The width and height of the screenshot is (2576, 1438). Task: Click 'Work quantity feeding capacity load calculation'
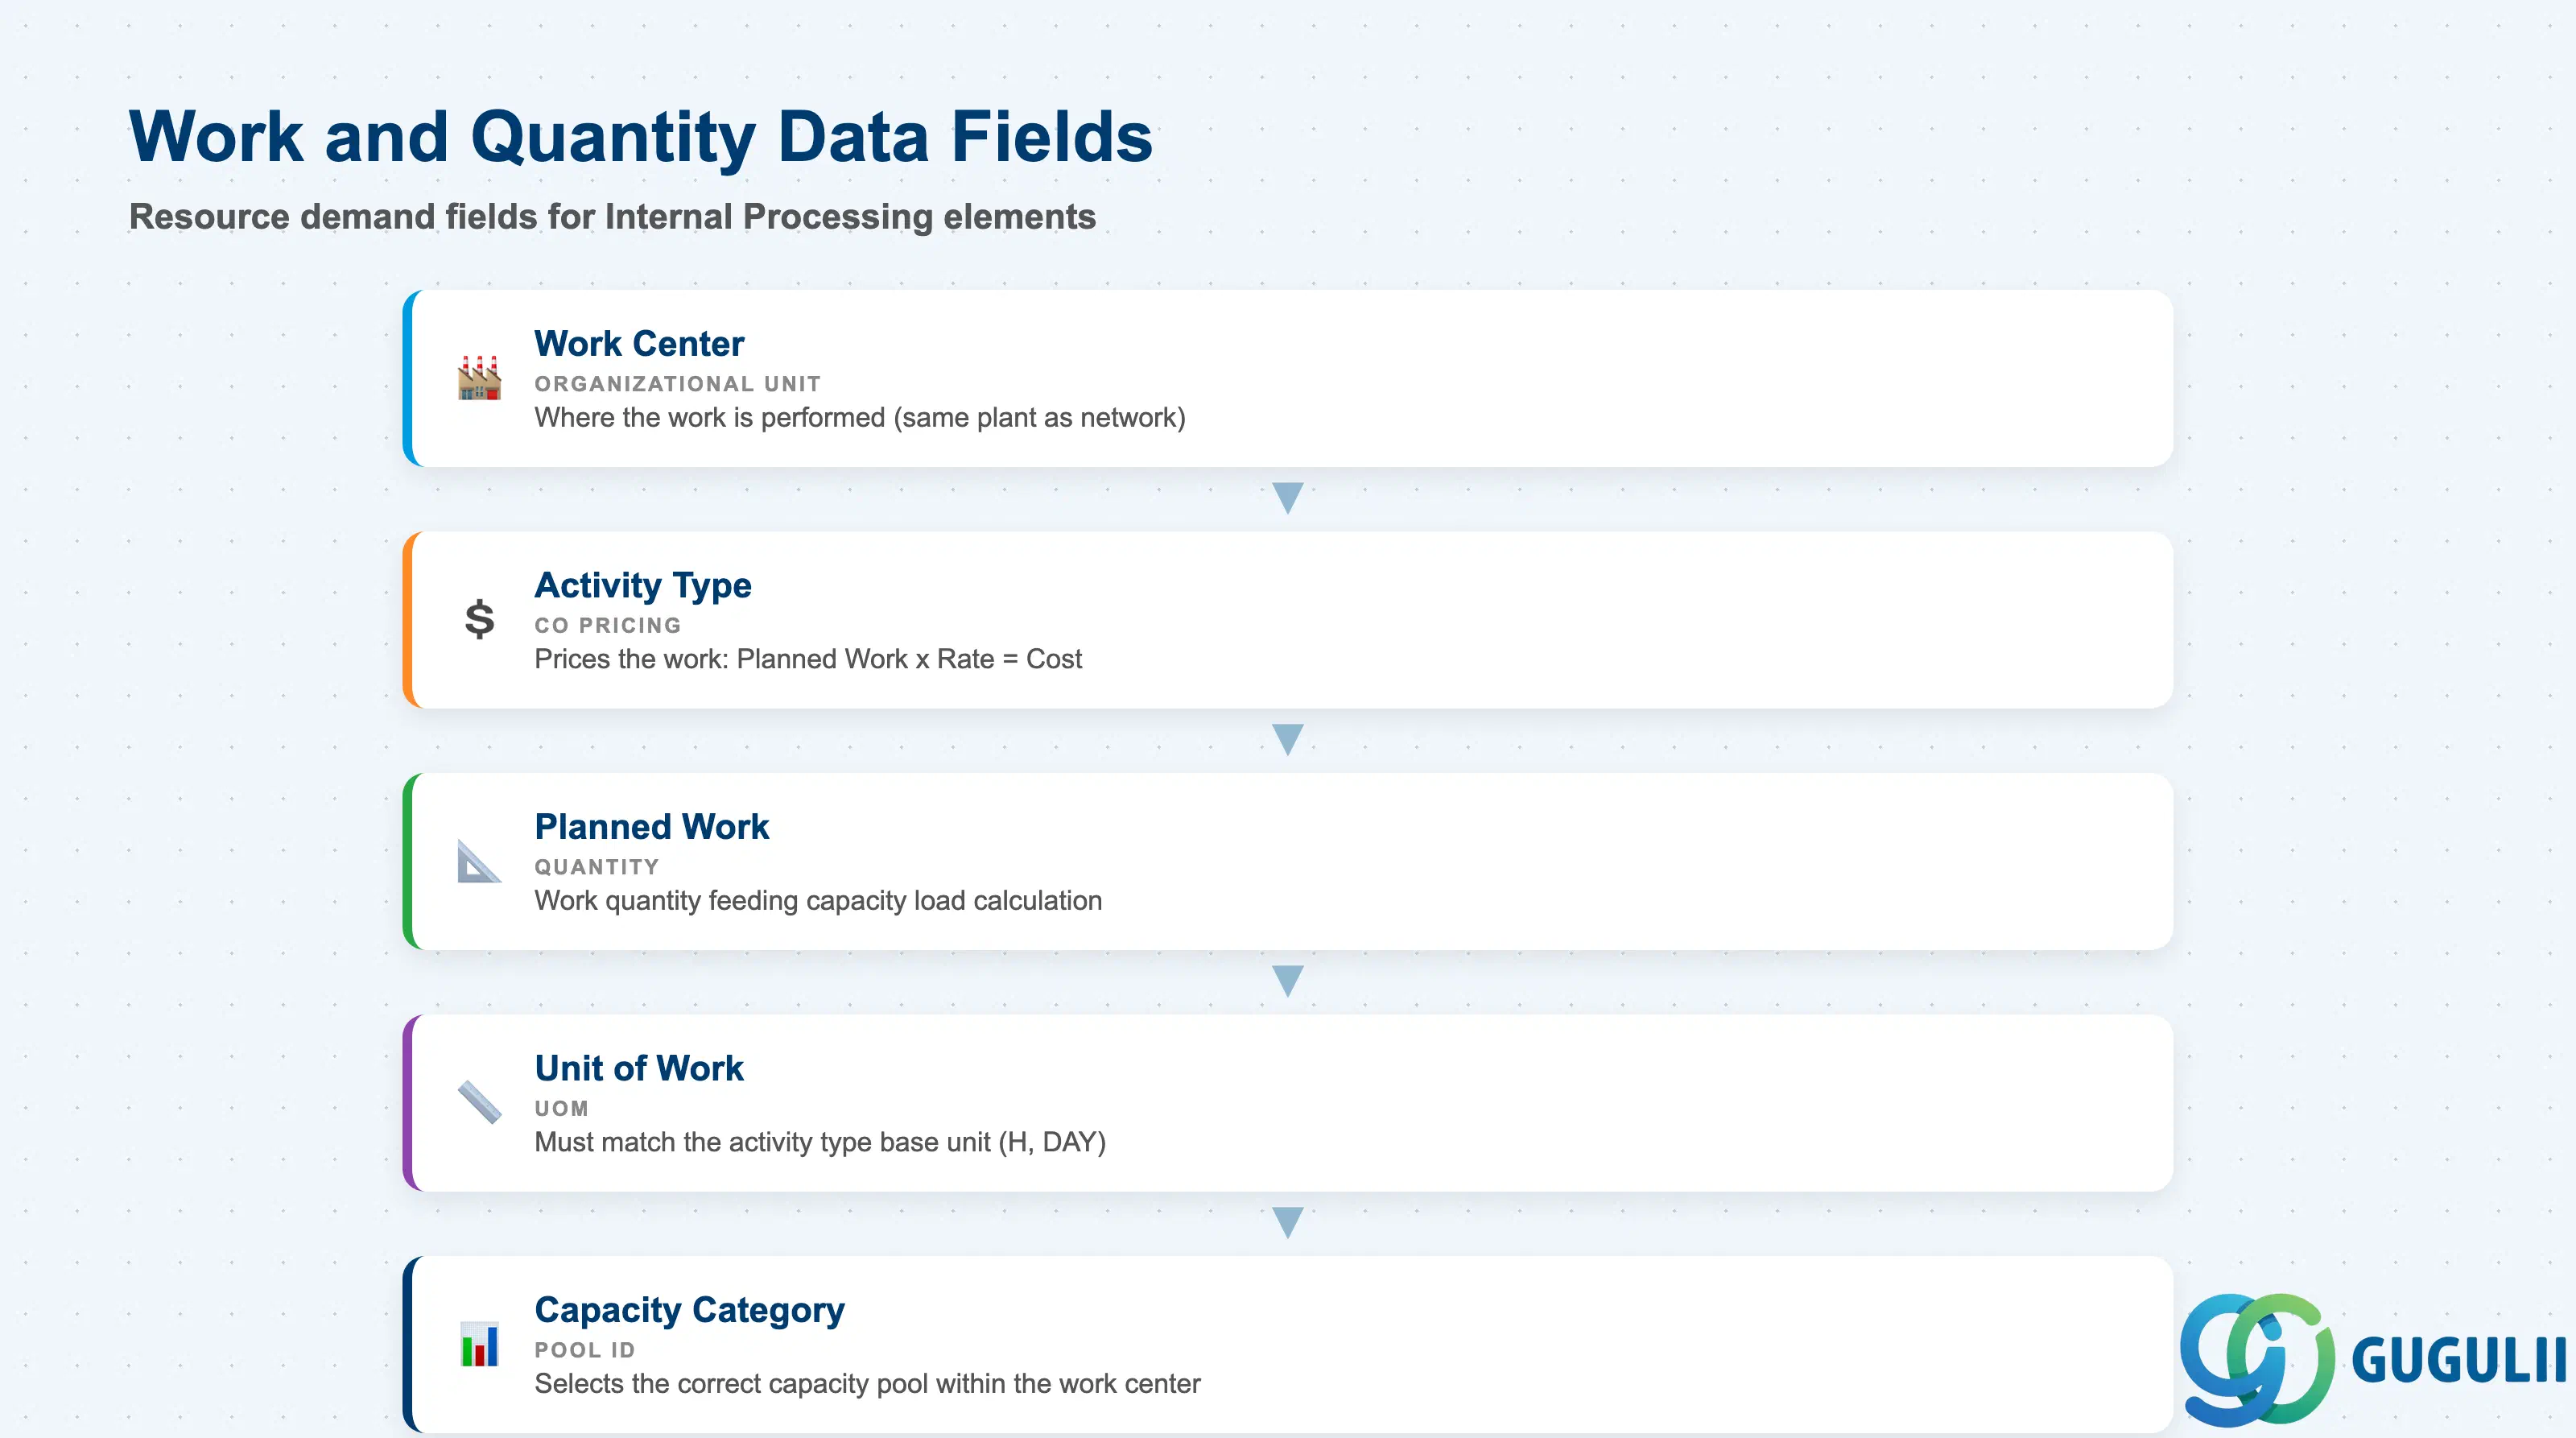tap(818, 901)
